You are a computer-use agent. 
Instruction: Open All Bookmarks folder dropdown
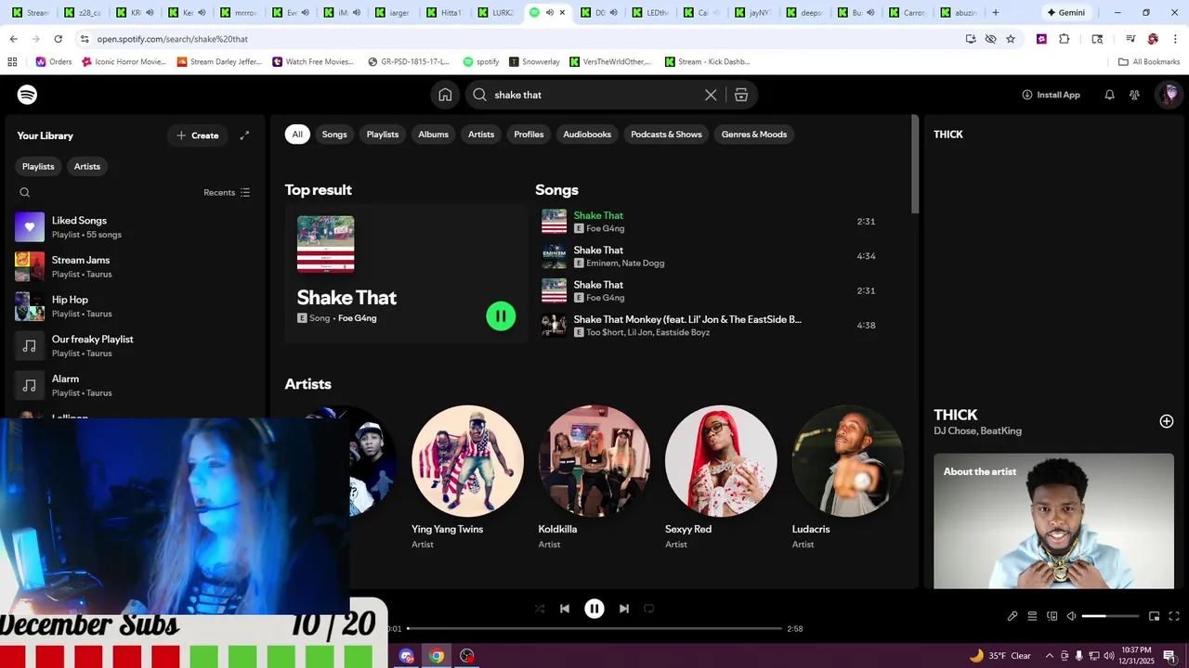tap(1149, 62)
